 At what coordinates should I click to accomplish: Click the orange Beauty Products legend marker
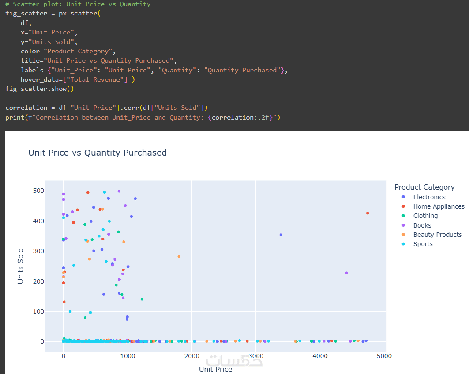pyautogui.click(x=403, y=235)
